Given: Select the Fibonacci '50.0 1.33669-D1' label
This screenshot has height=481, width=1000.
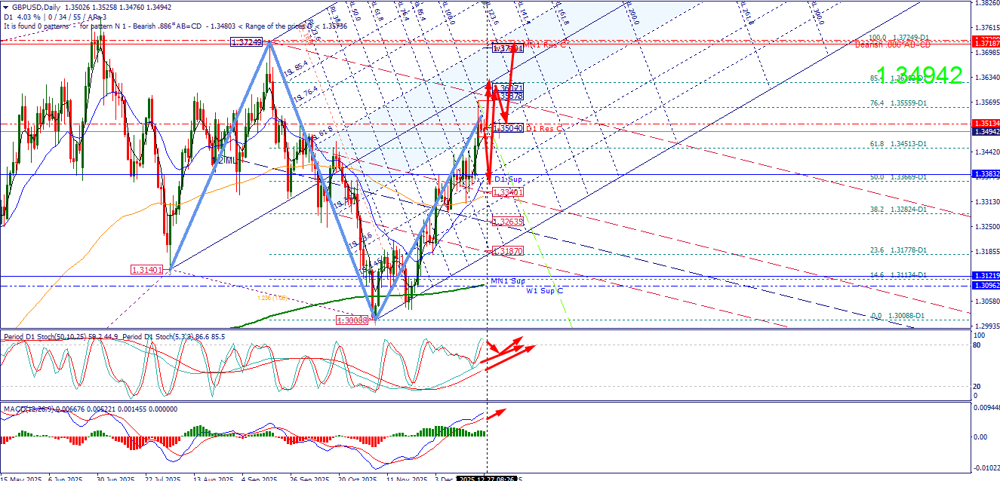Looking at the screenshot, I should coord(897,176).
